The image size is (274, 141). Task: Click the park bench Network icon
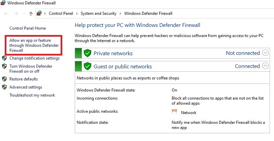coord(174,112)
